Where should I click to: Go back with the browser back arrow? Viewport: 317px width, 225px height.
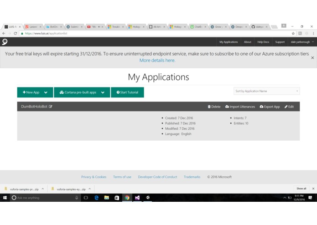click(4, 33)
